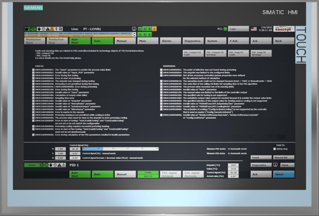Click the shield safety icon in the header
The image size is (319, 216).
point(43,29)
